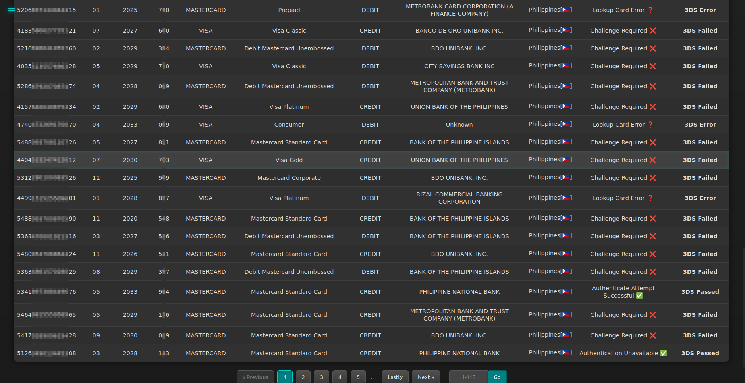The height and width of the screenshot is (383, 745).
Task: Click the Go button
Action: [497, 377]
